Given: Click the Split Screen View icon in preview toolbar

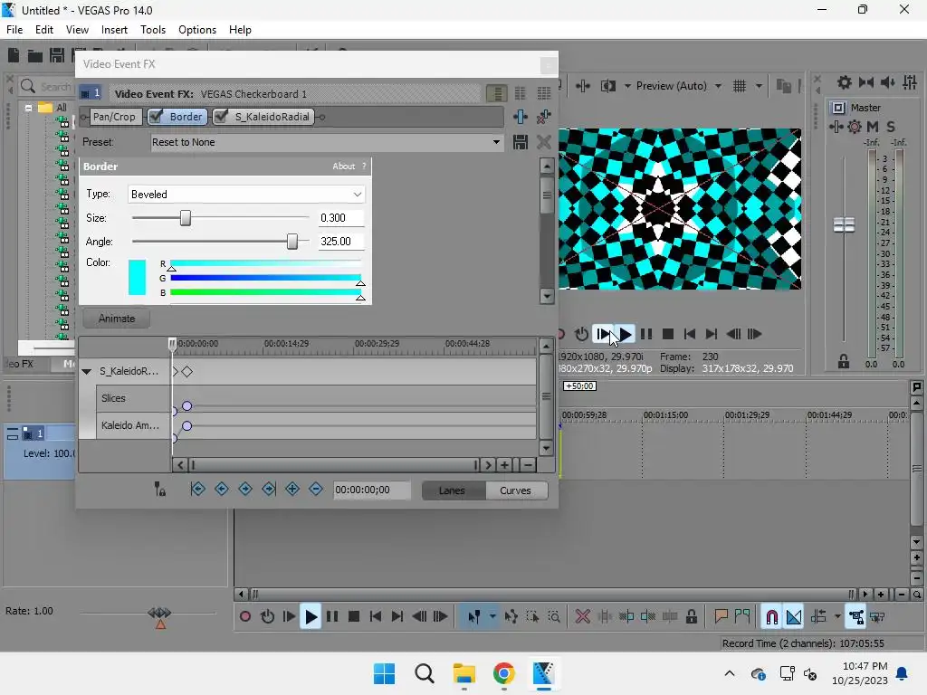Looking at the screenshot, I should pyautogui.click(x=607, y=86).
